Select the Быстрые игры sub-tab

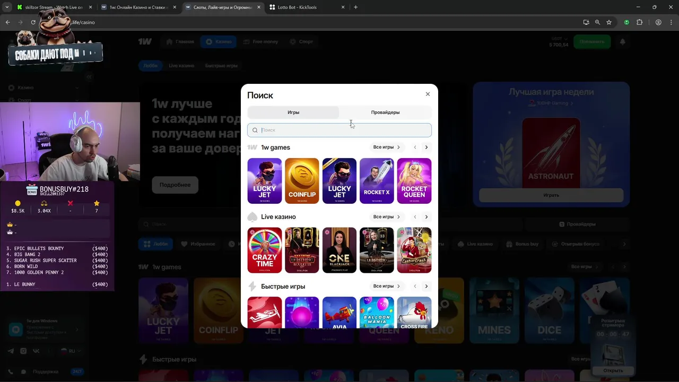(221, 66)
